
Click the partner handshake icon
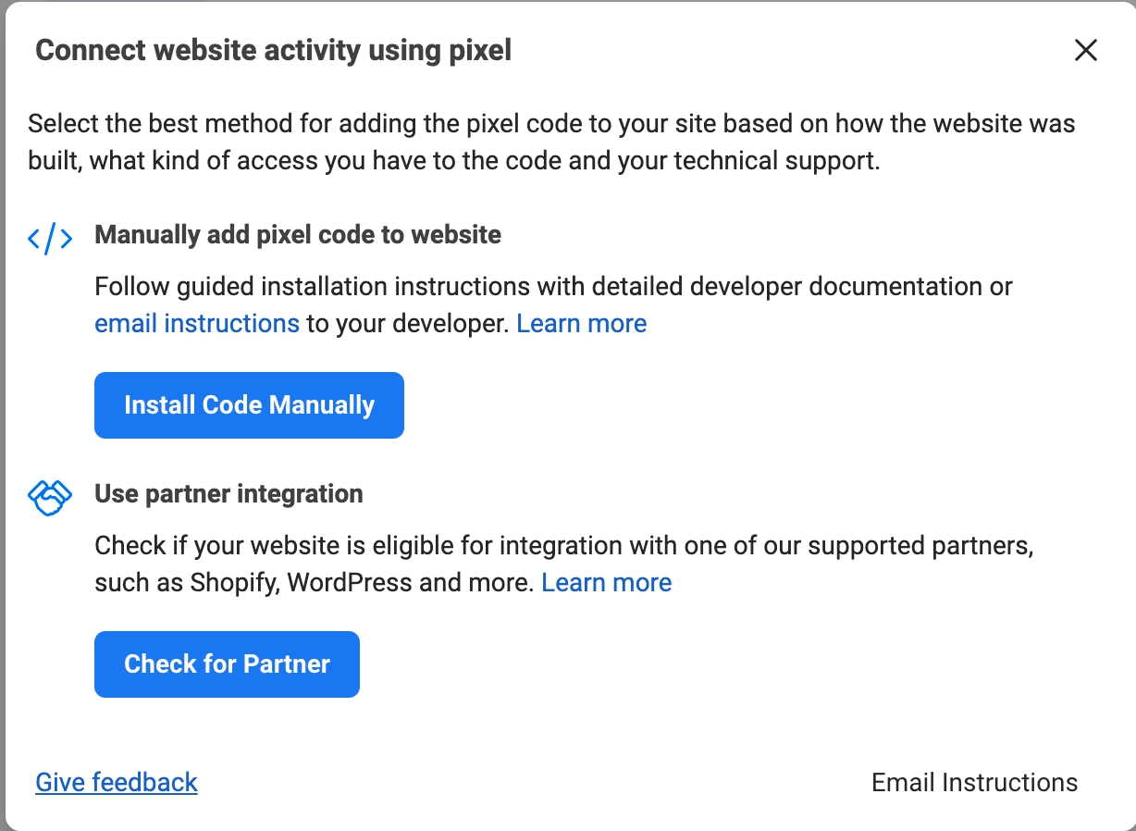(50, 497)
